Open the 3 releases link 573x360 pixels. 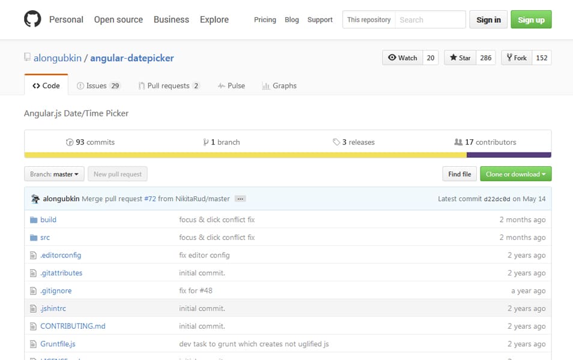pyautogui.click(x=354, y=142)
